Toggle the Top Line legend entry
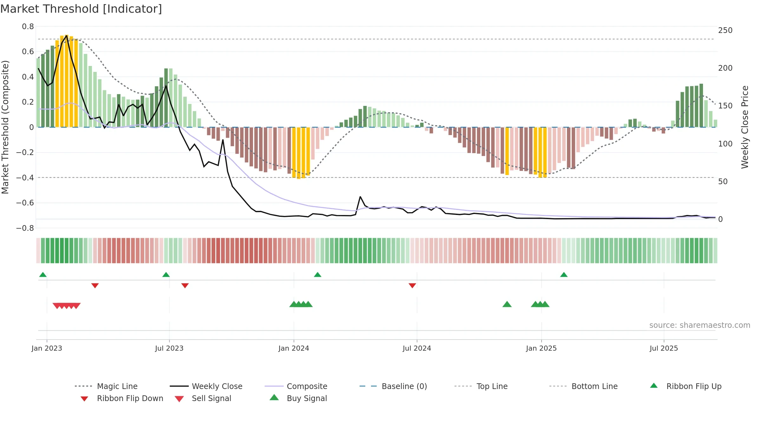The image size is (761, 428). point(481,386)
